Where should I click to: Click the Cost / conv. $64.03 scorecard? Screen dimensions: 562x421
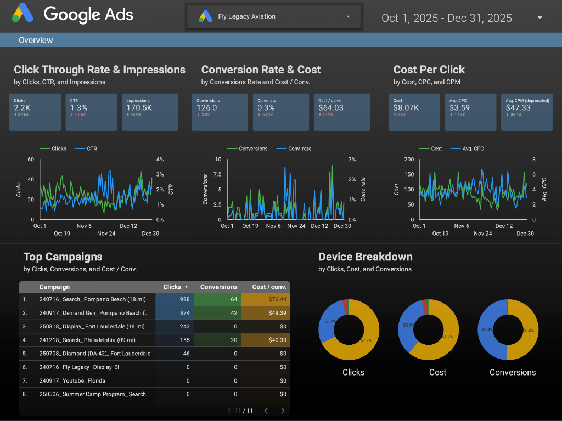(341, 112)
